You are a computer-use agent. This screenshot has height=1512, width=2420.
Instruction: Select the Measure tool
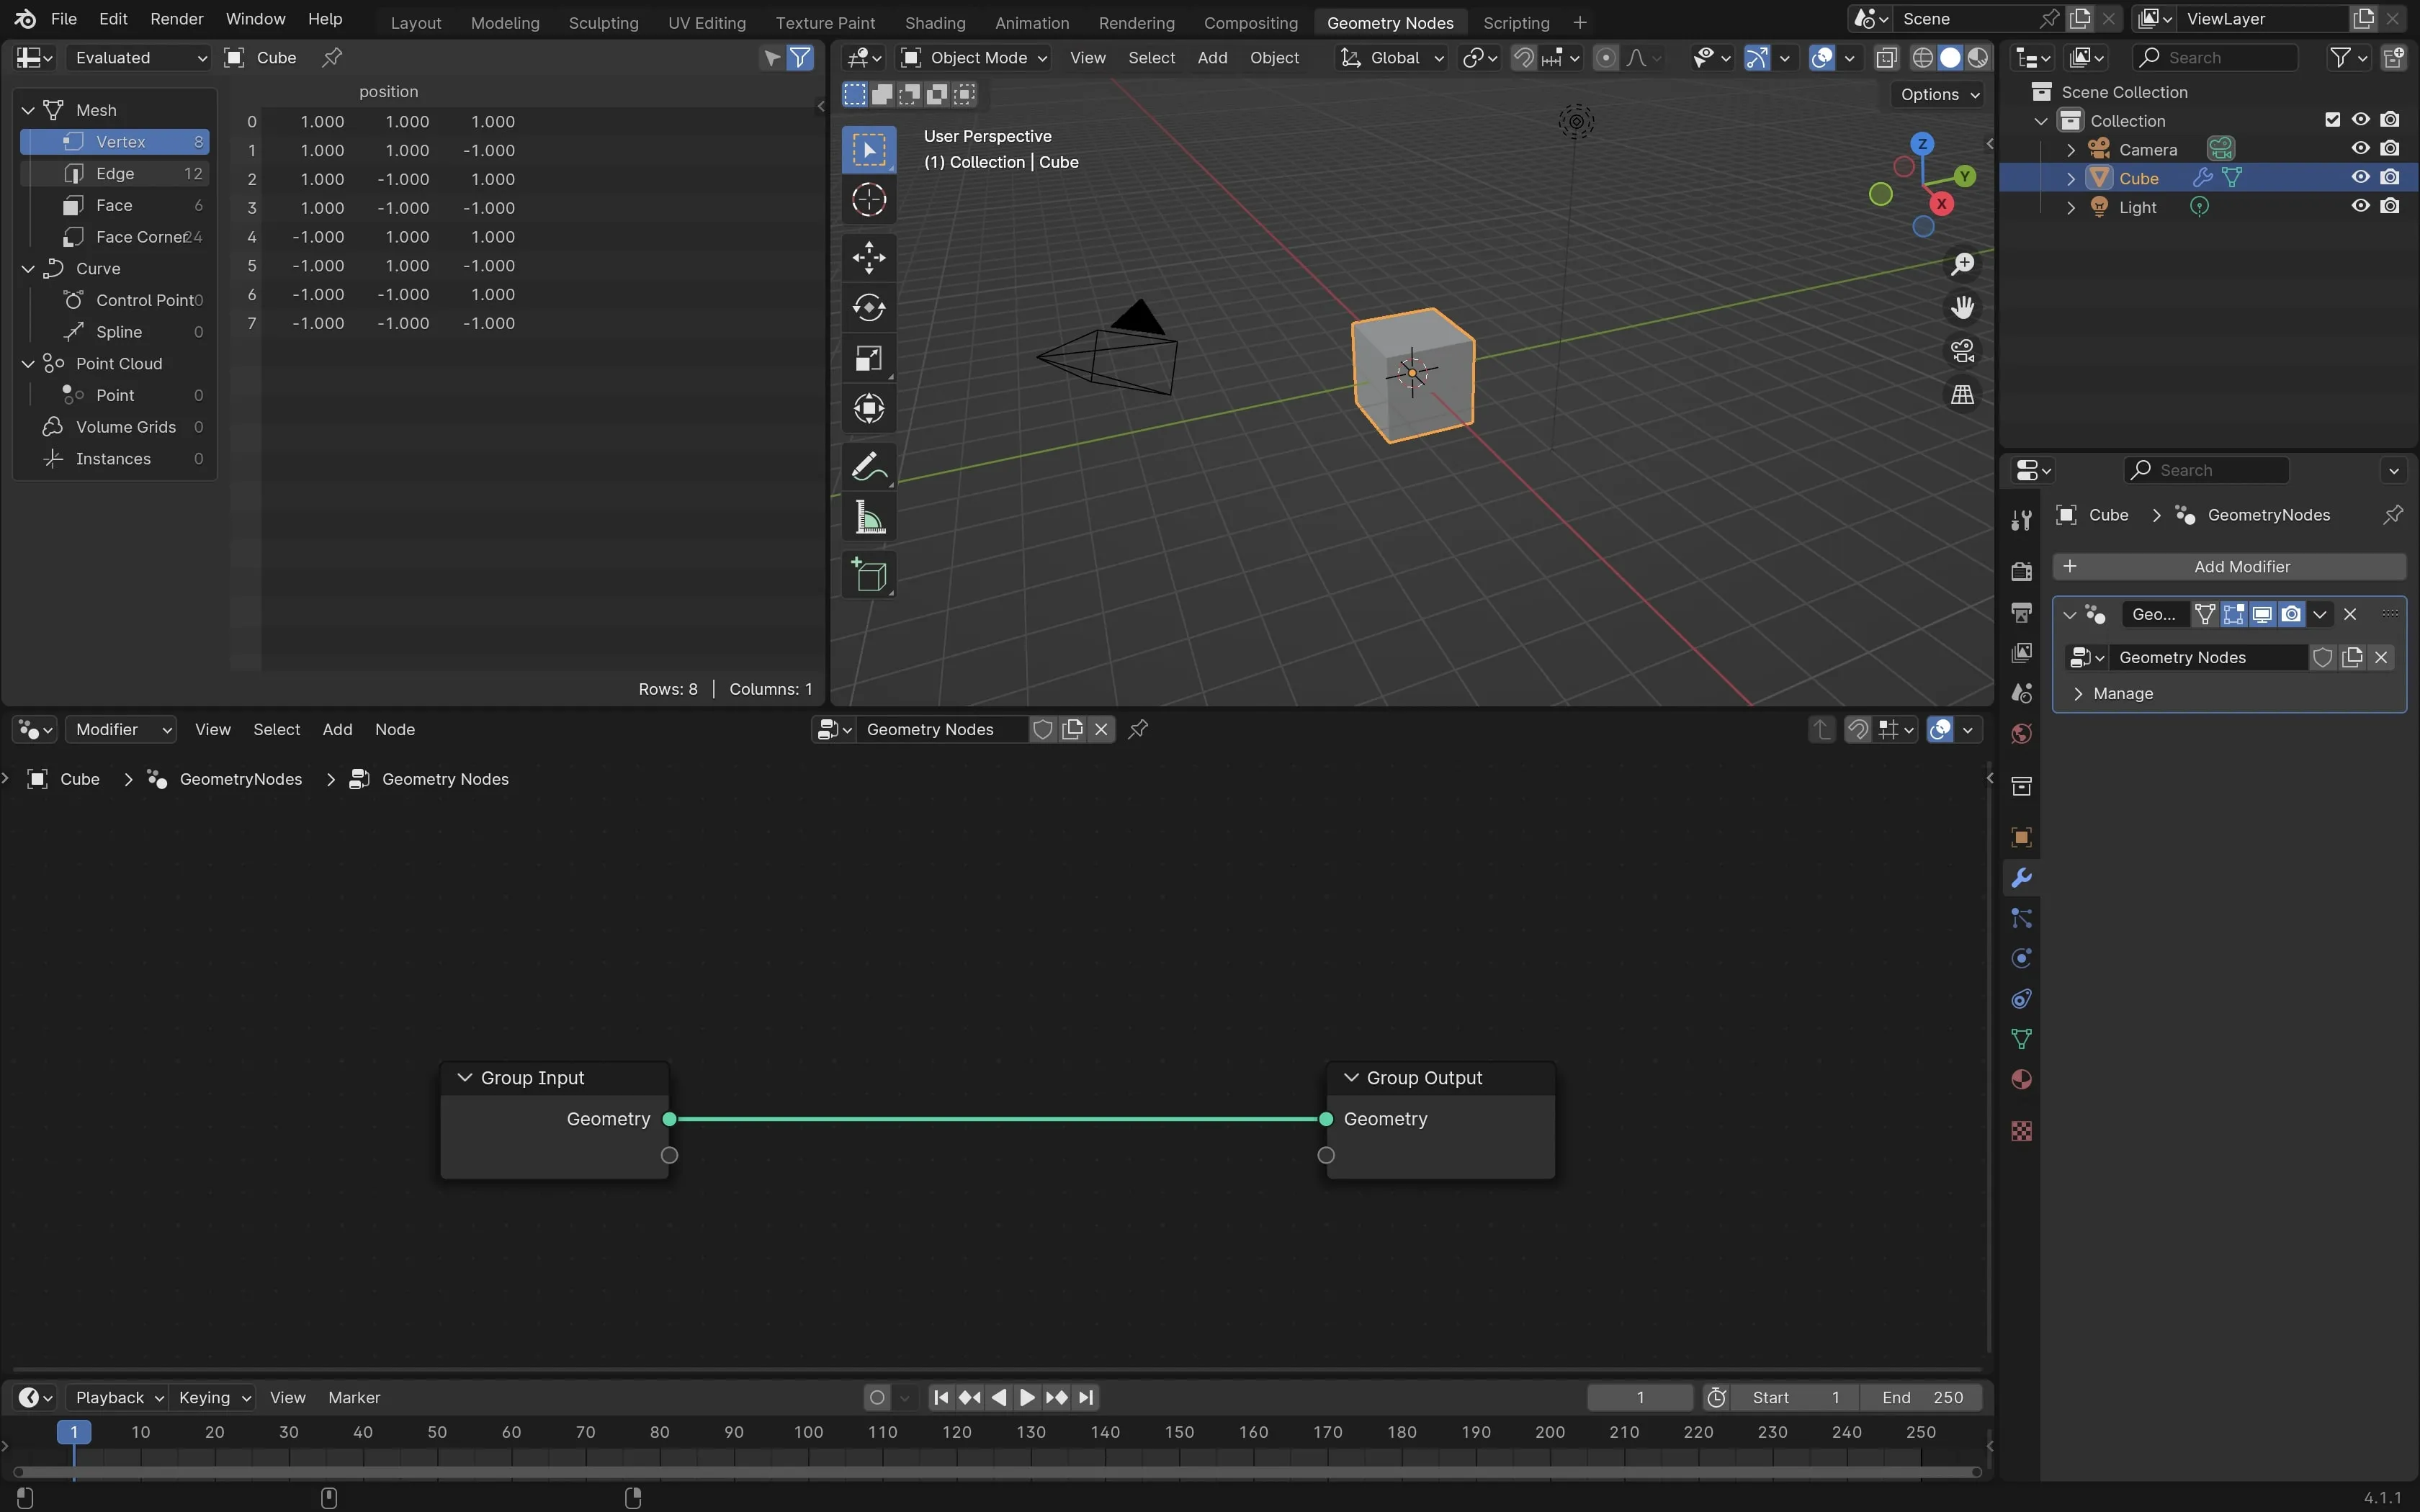click(x=868, y=519)
